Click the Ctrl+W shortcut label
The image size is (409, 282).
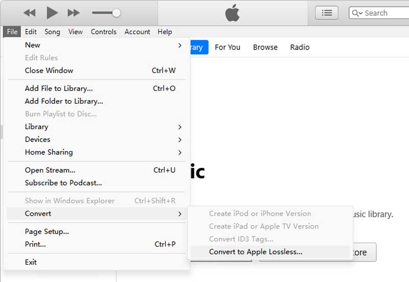pos(164,70)
